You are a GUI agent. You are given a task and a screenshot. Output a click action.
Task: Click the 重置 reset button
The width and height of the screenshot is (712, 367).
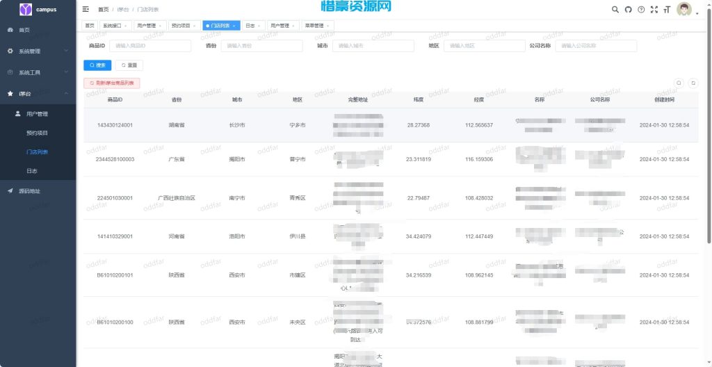[129, 65]
